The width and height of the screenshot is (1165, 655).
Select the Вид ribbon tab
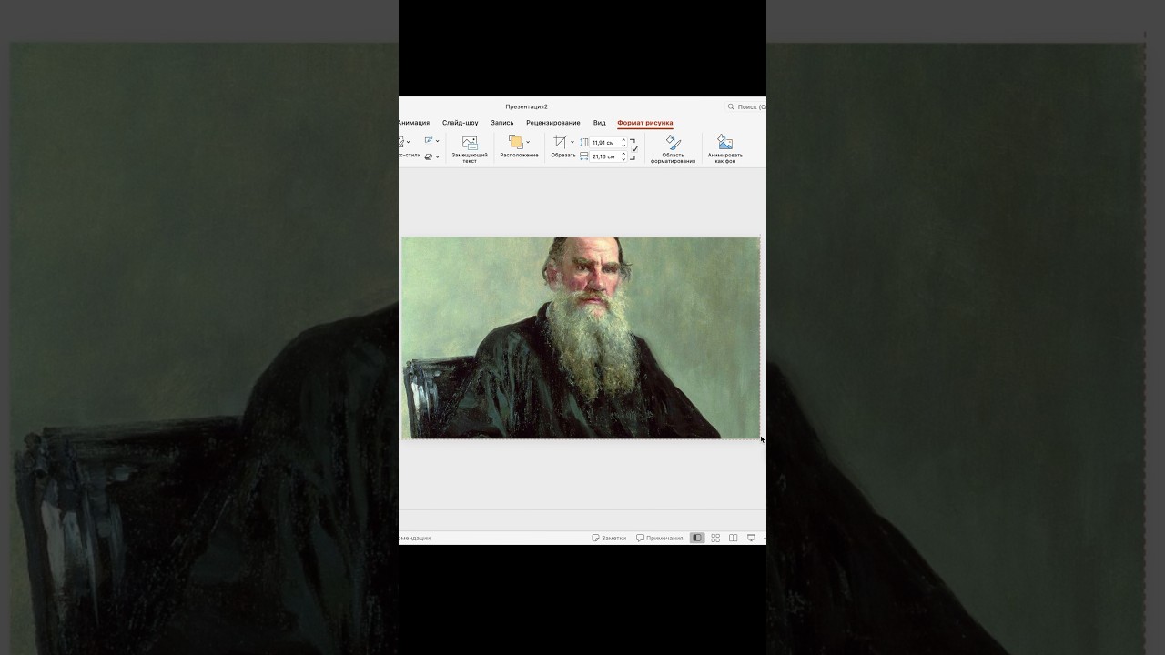(599, 123)
